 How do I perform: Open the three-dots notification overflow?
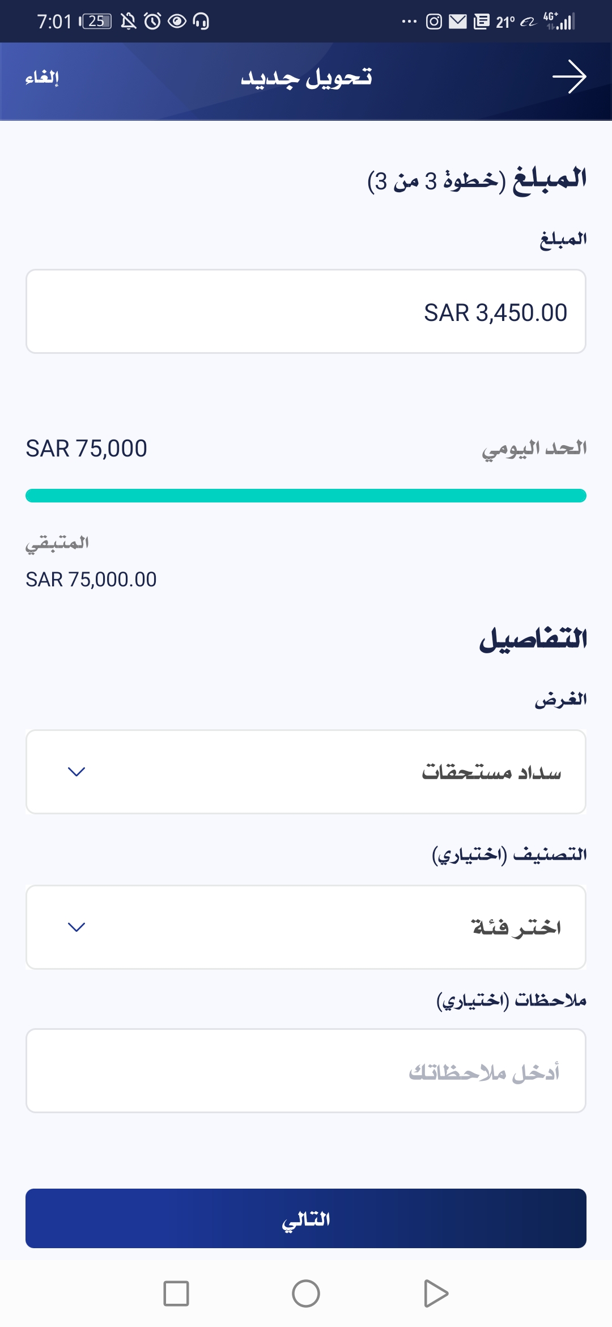coord(409,22)
